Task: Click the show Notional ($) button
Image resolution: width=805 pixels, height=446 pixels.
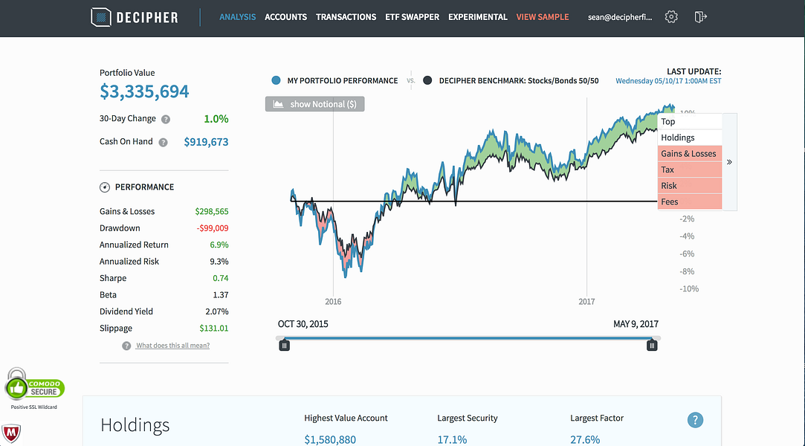Action: (x=314, y=104)
